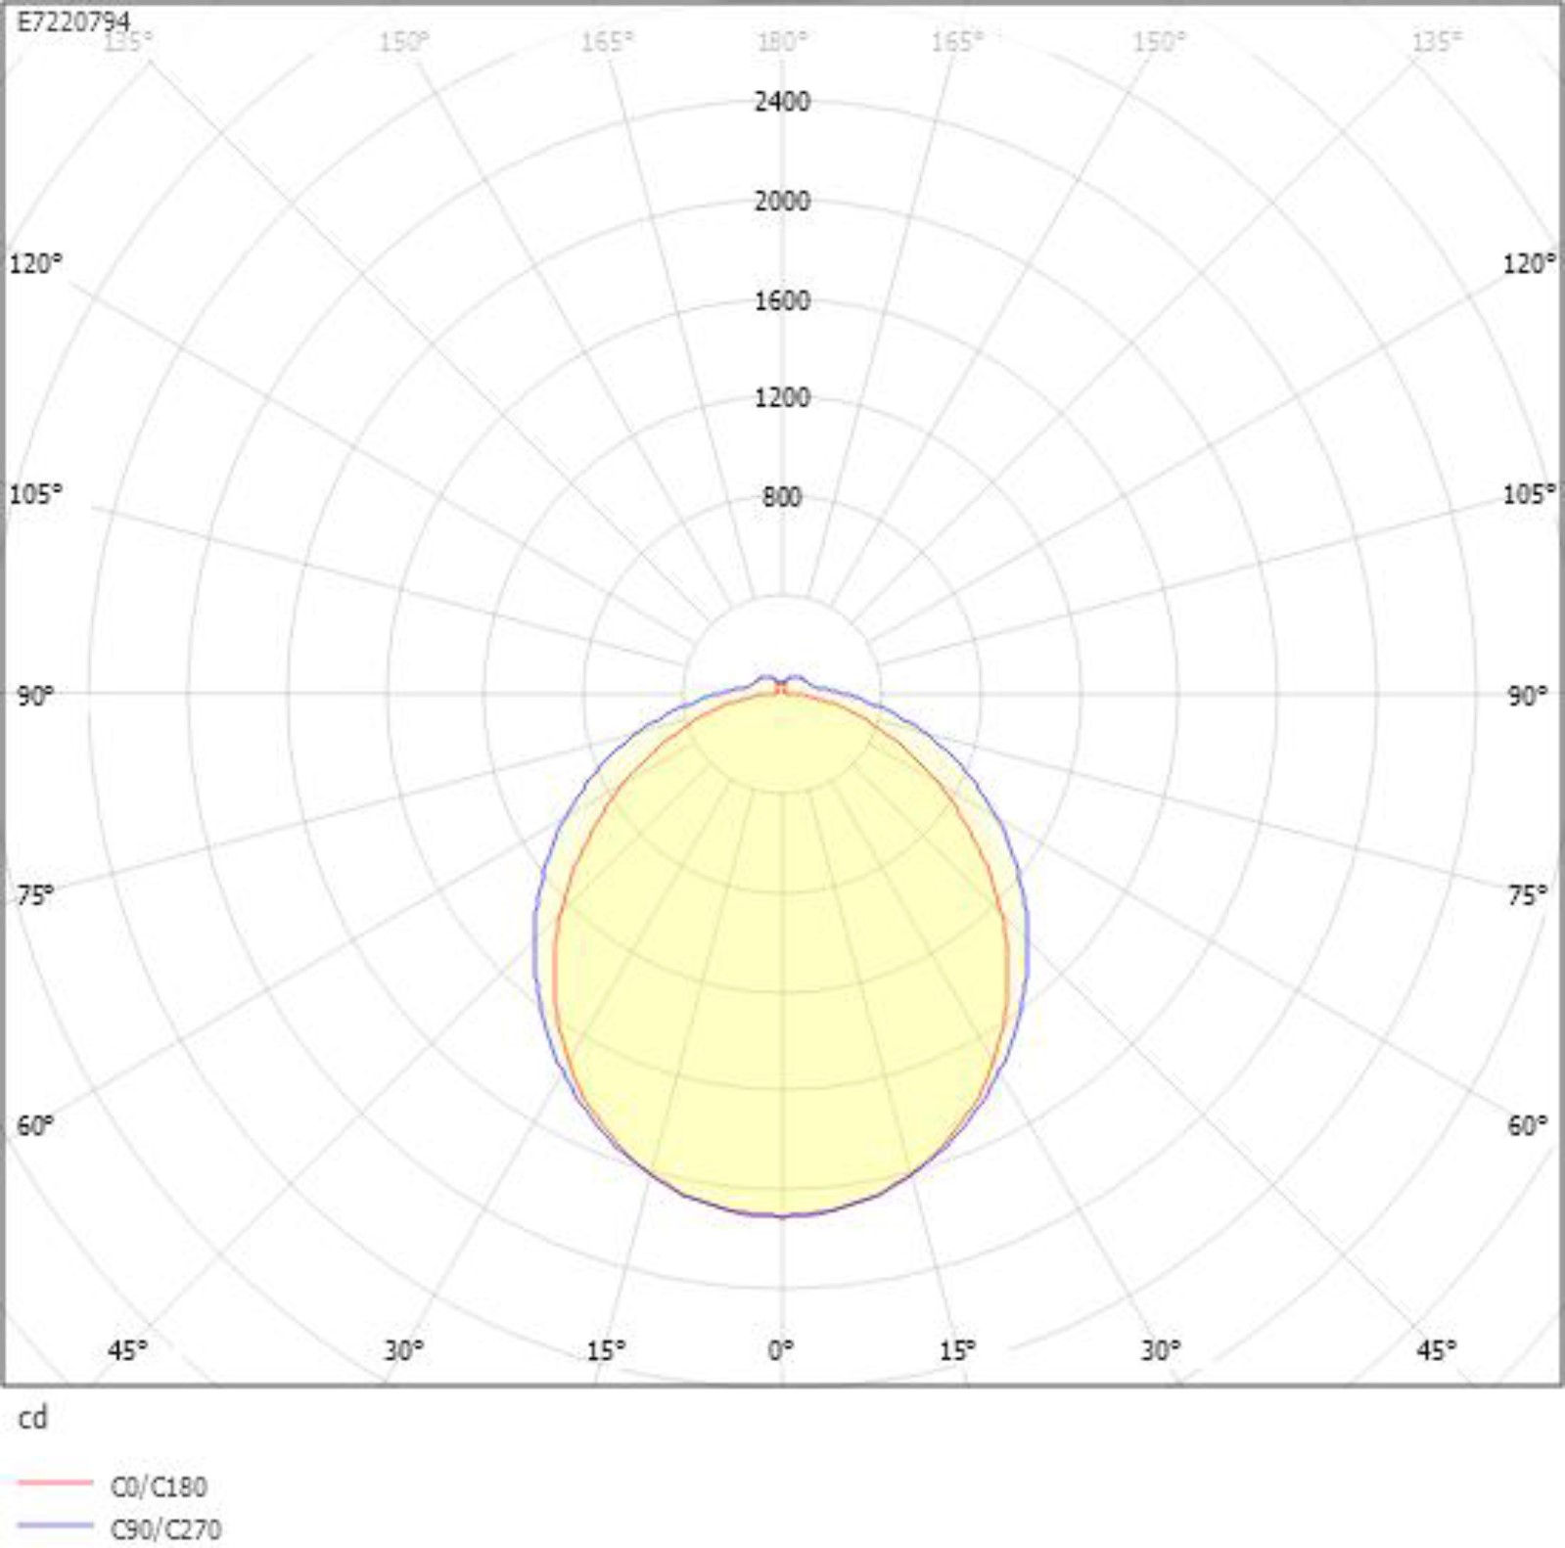Click the faded 180° label at top
Image resolution: width=1565 pixels, height=1548 pixels.
781,41
